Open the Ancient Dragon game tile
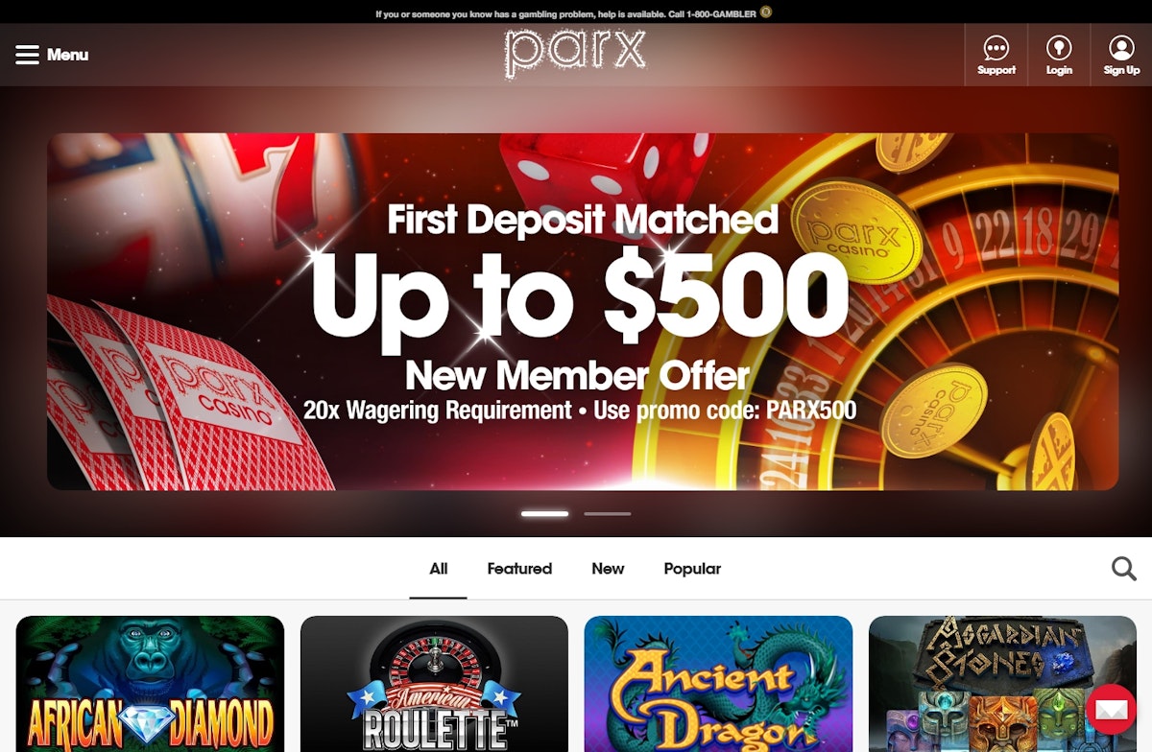The height and width of the screenshot is (752, 1152). point(719,684)
